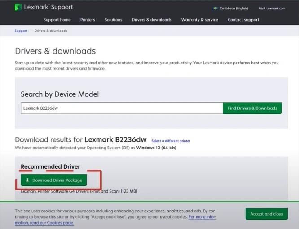Click the globe icon in the header
Viewport: 299px width, 229px height.
(215, 9)
